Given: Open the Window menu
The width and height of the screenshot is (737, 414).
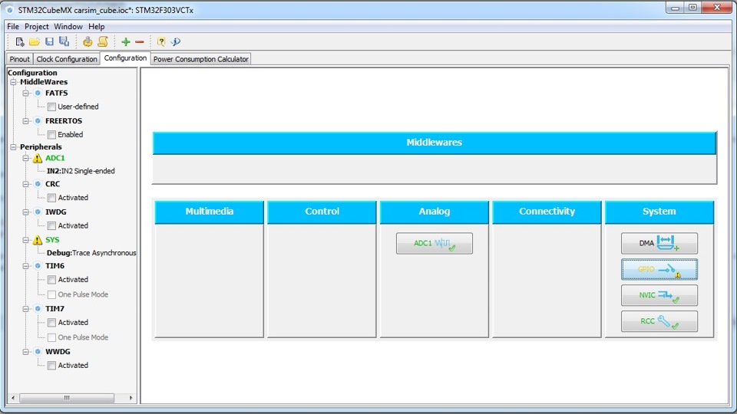Looking at the screenshot, I should (68, 26).
